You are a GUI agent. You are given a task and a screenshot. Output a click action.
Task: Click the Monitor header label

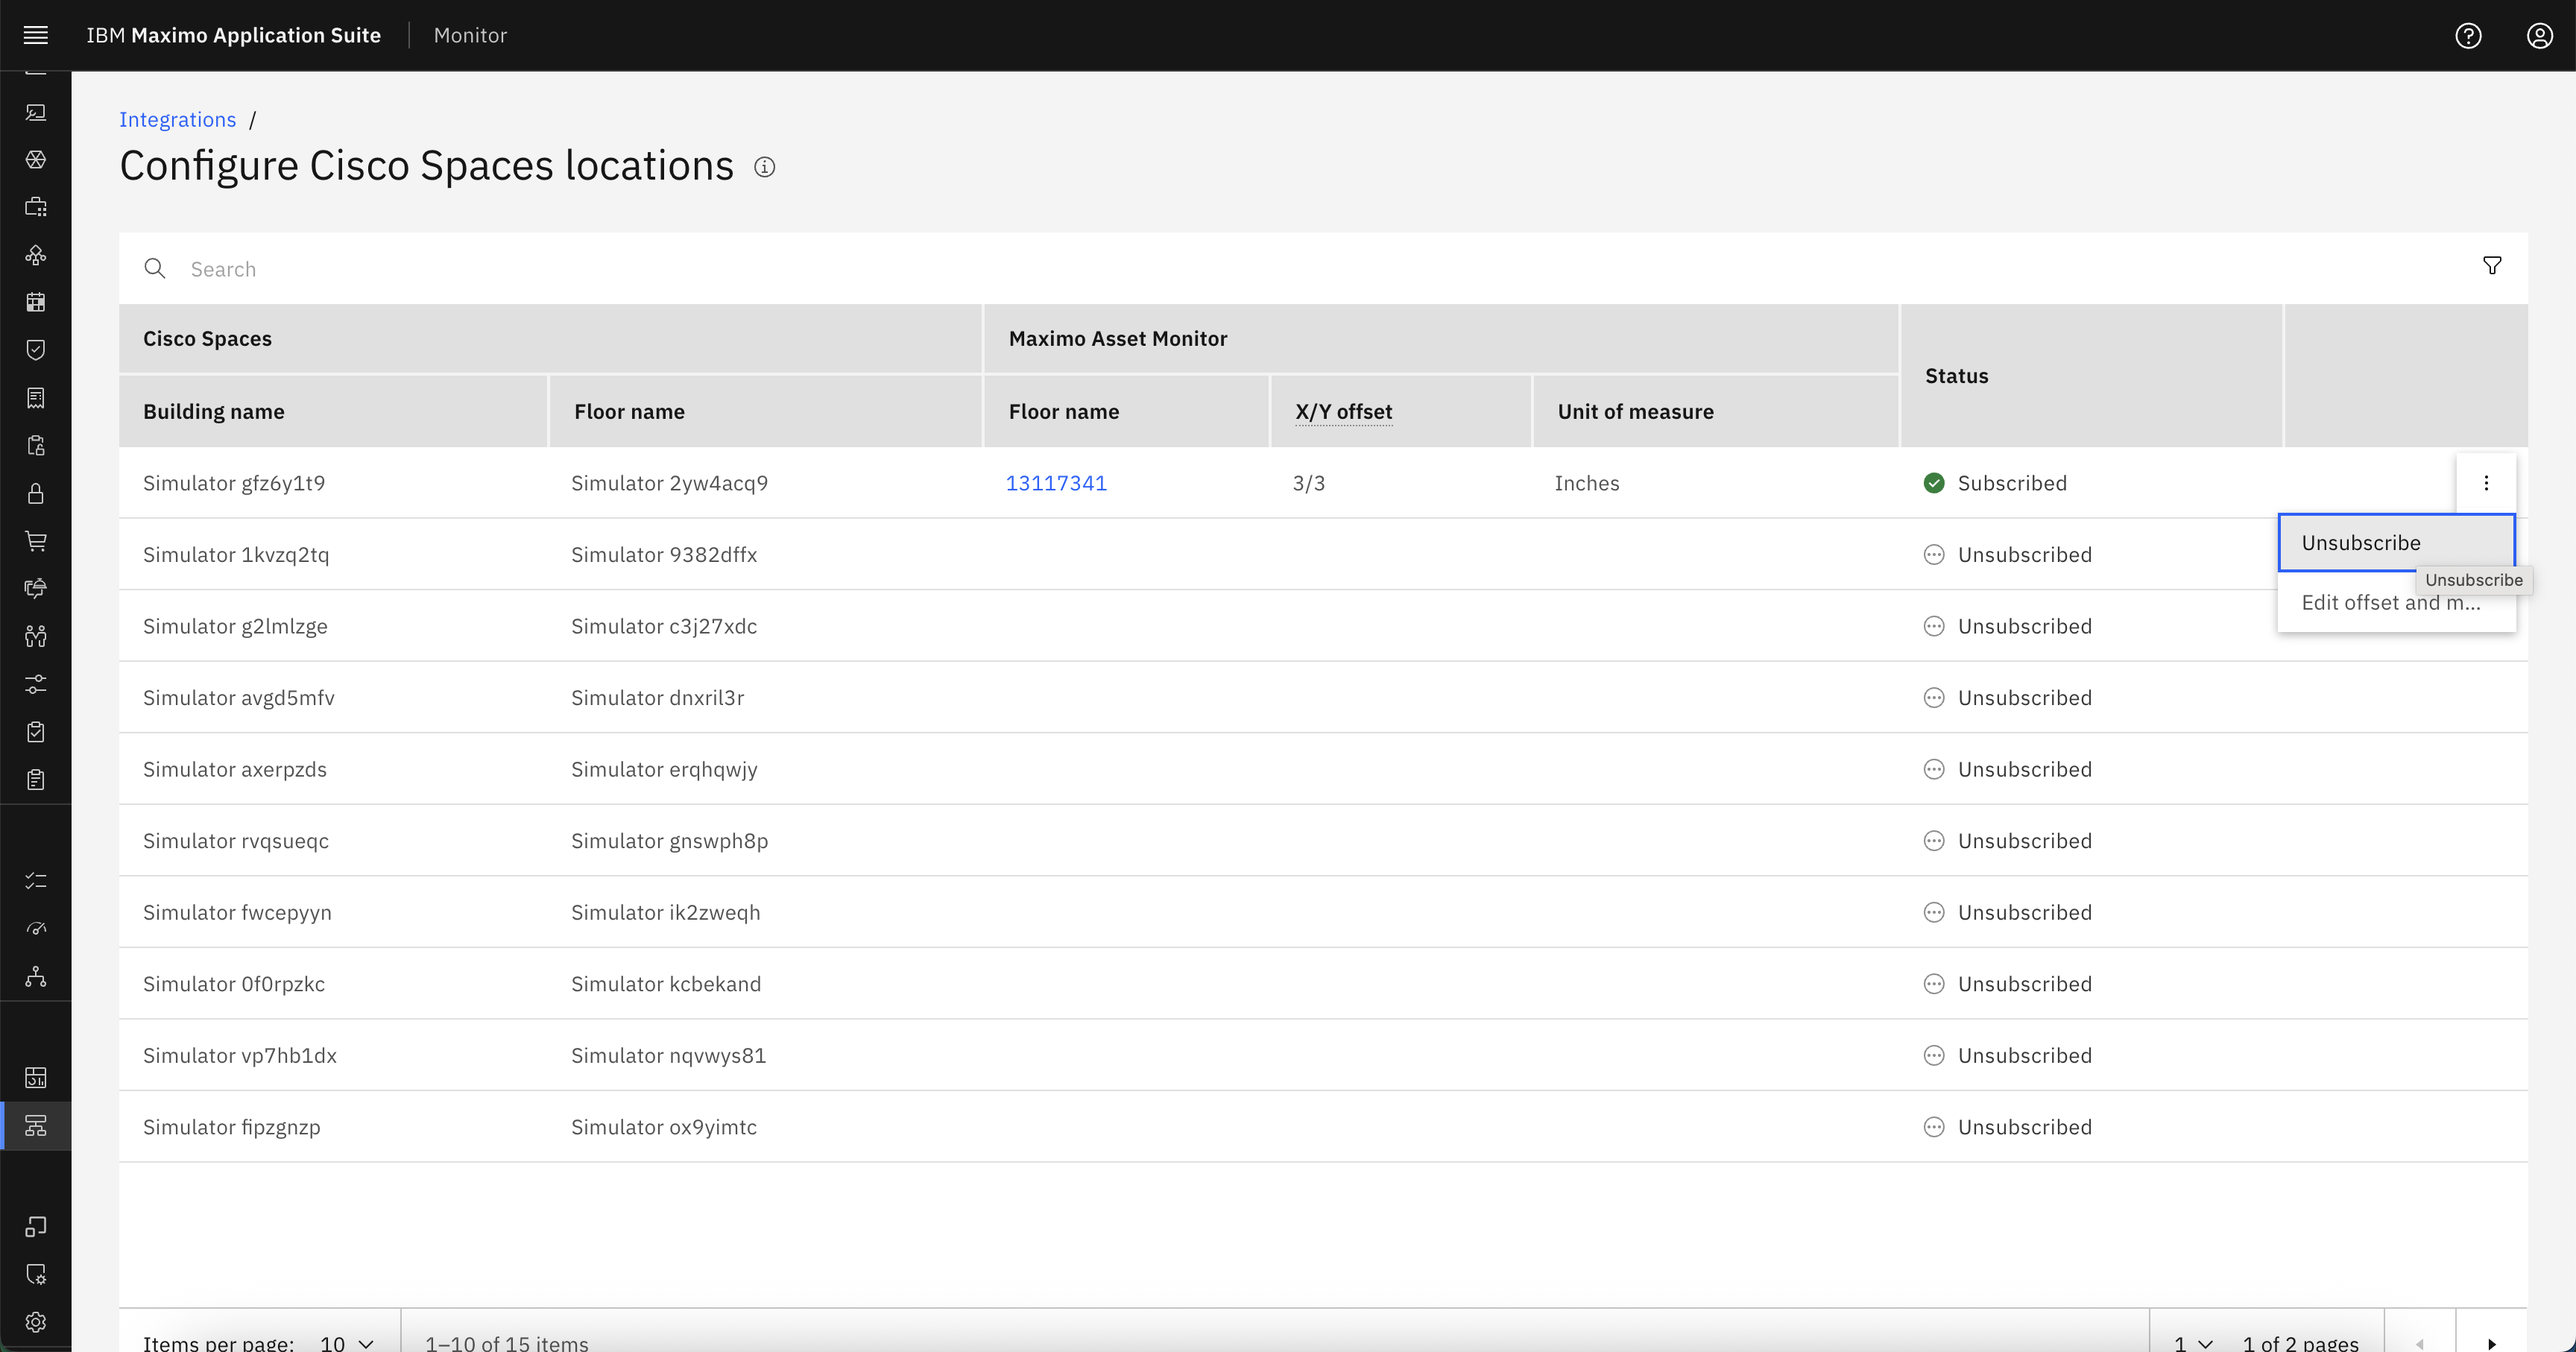[470, 35]
